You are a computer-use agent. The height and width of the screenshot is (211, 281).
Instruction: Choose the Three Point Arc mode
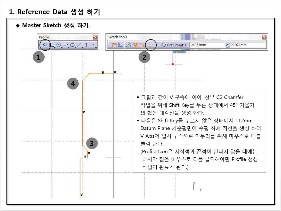(163, 45)
